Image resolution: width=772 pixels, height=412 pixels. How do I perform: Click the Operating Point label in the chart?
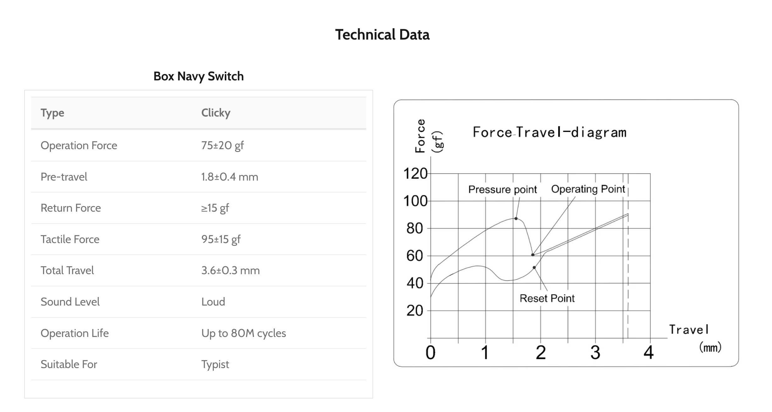[588, 189]
